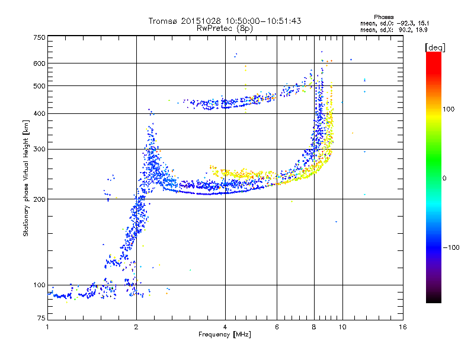Click the green middle of the phase colorbar
474x356 pixels.
tap(434, 160)
